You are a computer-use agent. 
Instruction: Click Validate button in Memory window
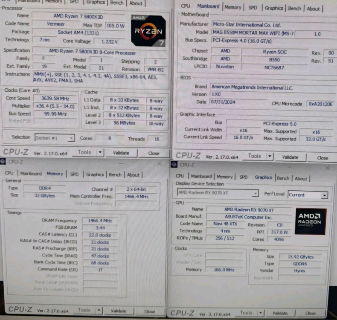pos(119,311)
